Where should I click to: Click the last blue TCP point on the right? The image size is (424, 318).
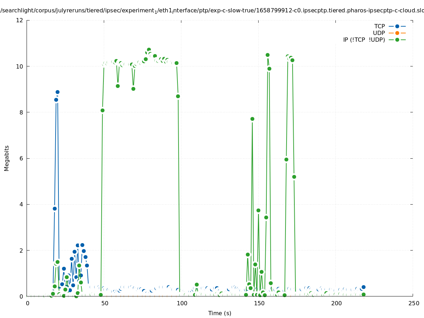point(363,287)
